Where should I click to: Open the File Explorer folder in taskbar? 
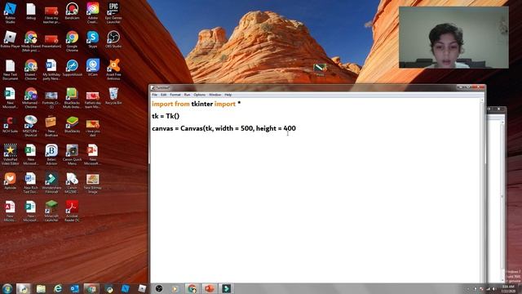coord(41,288)
